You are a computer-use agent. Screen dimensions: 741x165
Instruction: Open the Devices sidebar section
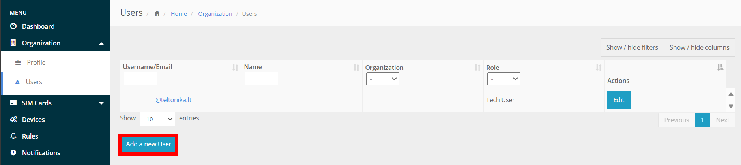[x=33, y=120]
